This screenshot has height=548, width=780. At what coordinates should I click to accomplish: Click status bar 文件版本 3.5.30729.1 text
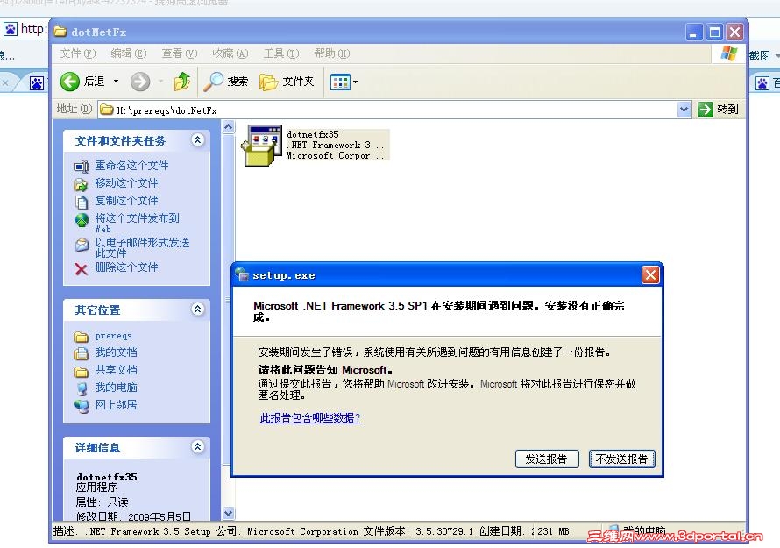[x=418, y=531]
